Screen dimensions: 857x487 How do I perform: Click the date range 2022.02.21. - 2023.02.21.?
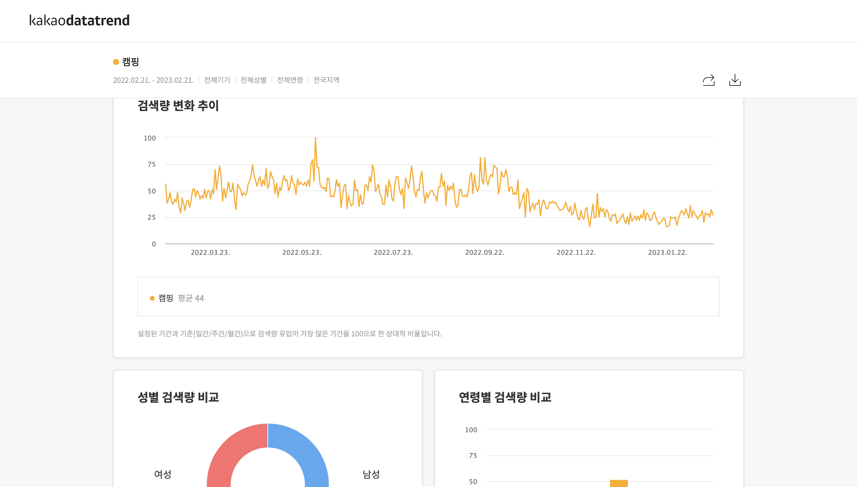154,80
